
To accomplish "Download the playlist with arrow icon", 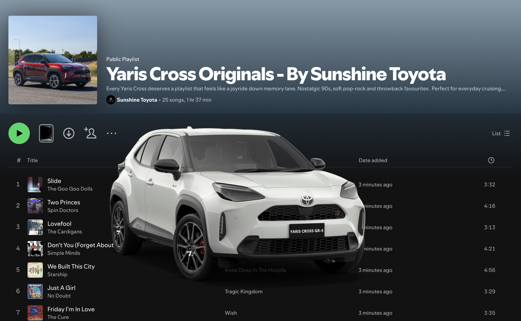I will point(69,133).
